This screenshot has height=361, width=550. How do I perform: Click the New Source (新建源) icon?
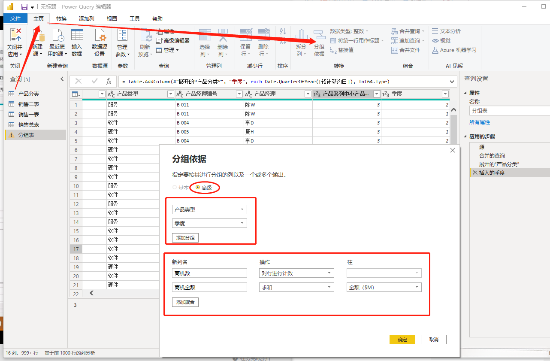[x=38, y=35]
